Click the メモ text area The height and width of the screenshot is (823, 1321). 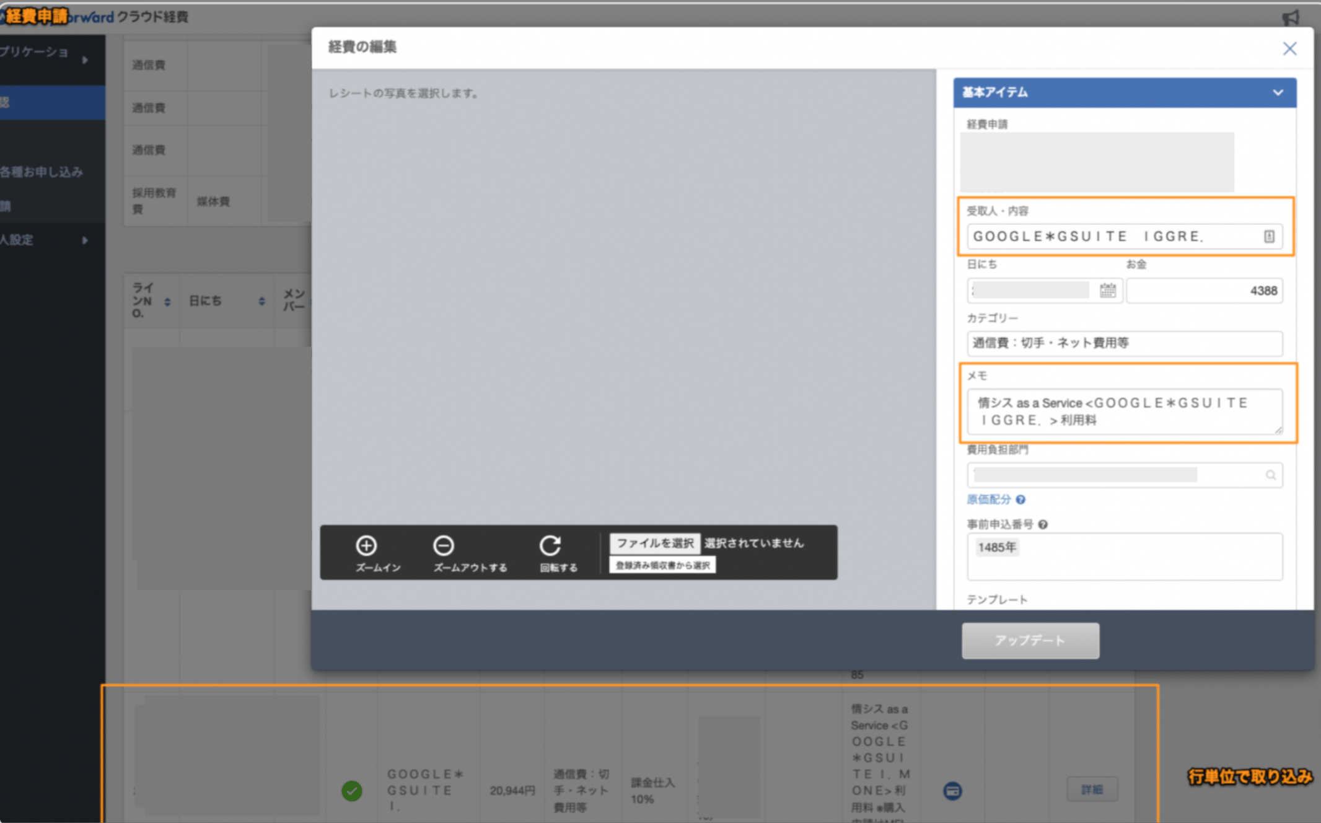tap(1125, 412)
